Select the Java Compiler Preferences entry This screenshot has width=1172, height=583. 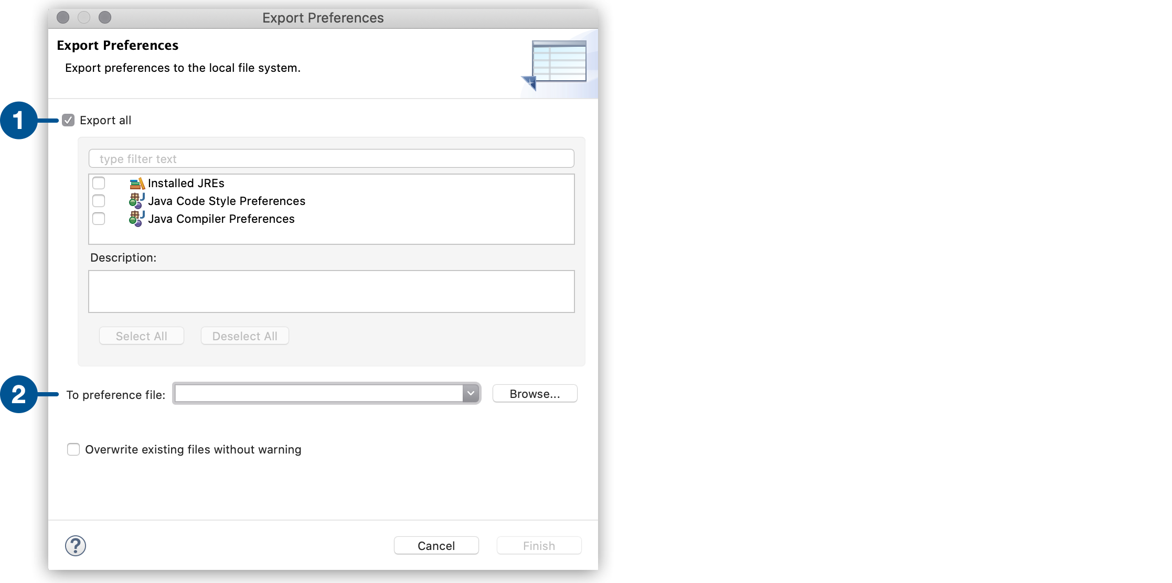(221, 219)
